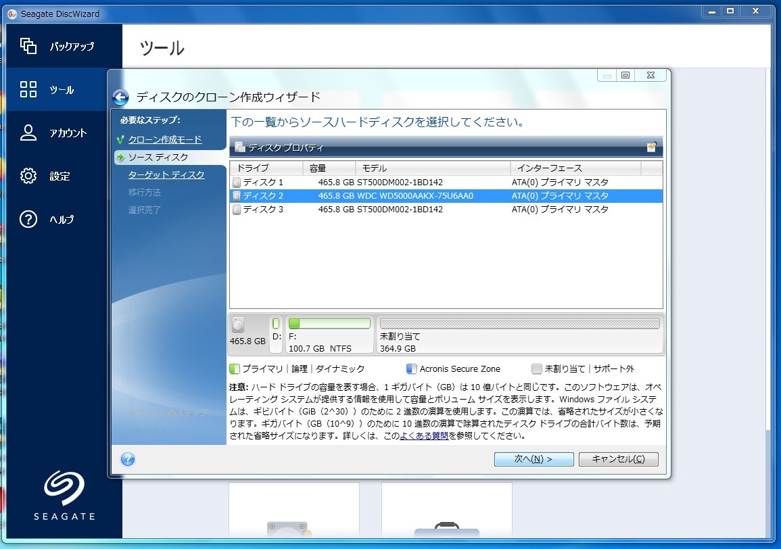Sort by the ドライブ column header

[x=266, y=168]
